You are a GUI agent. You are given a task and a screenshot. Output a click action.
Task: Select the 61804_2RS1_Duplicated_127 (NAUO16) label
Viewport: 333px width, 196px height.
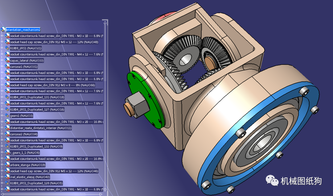point(37,110)
